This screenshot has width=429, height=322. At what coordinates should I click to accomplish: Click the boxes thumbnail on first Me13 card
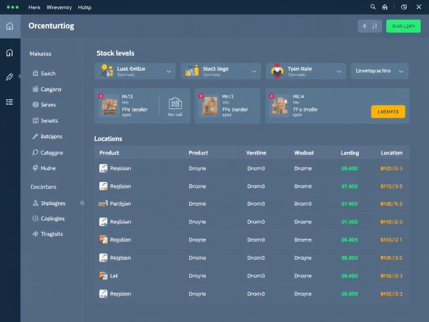click(109, 106)
